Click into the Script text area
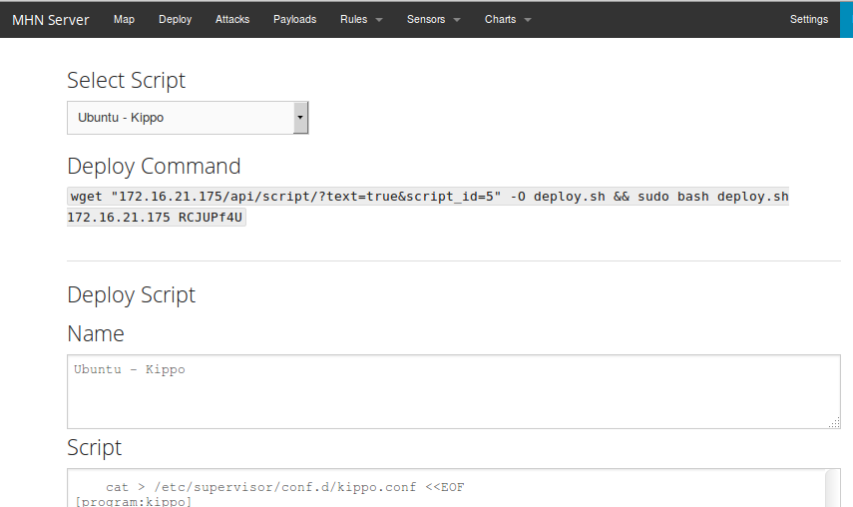This screenshot has height=507, width=853. [x=446, y=488]
